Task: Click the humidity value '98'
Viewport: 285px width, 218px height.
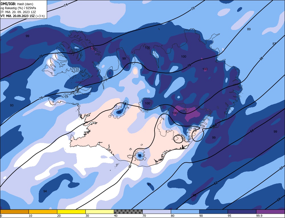Action: [194, 195]
